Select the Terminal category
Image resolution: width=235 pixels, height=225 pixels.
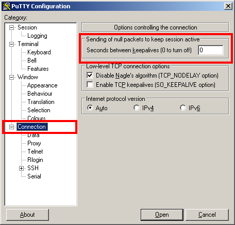(x=28, y=44)
